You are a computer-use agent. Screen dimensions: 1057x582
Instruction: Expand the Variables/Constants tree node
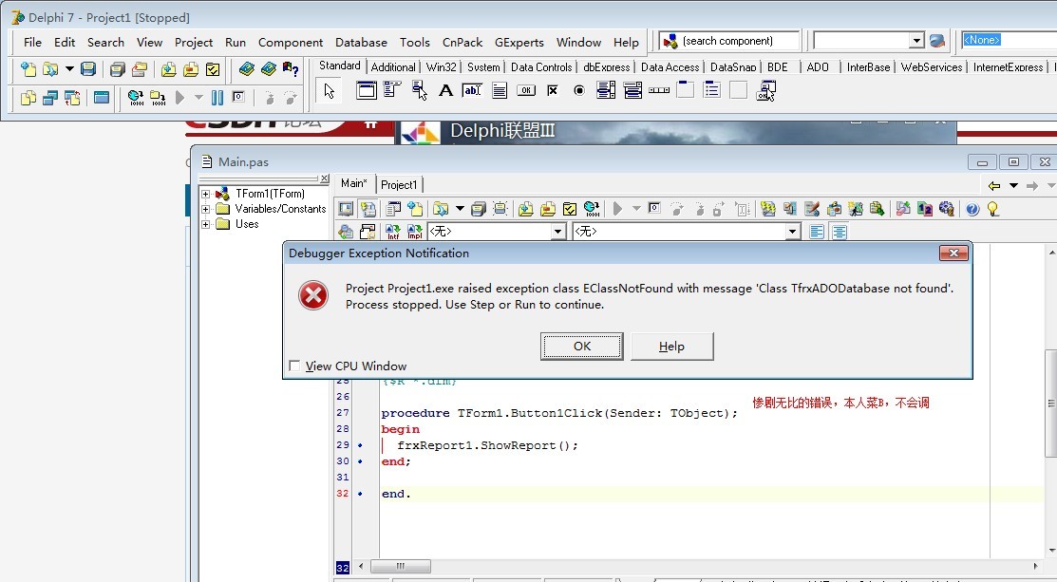[x=205, y=209]
